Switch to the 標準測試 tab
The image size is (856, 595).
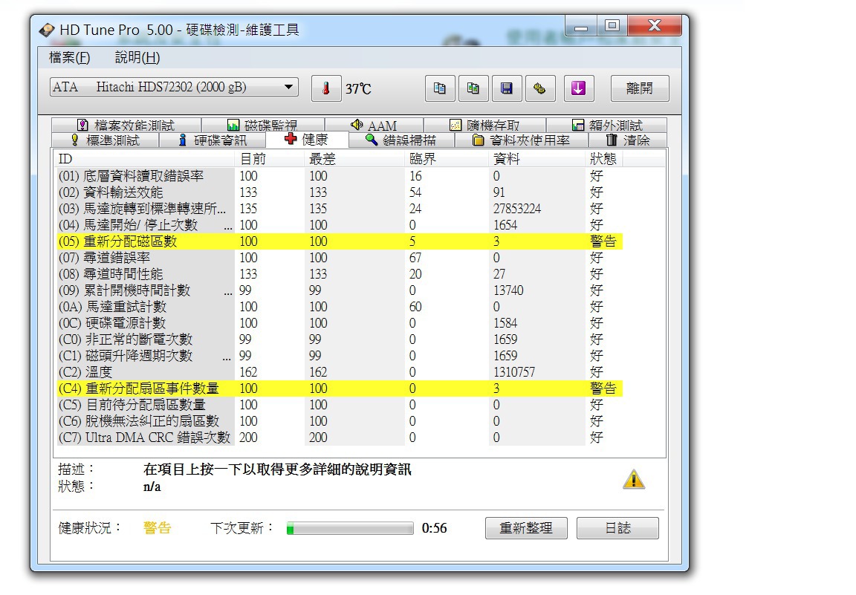click(106, 140)
